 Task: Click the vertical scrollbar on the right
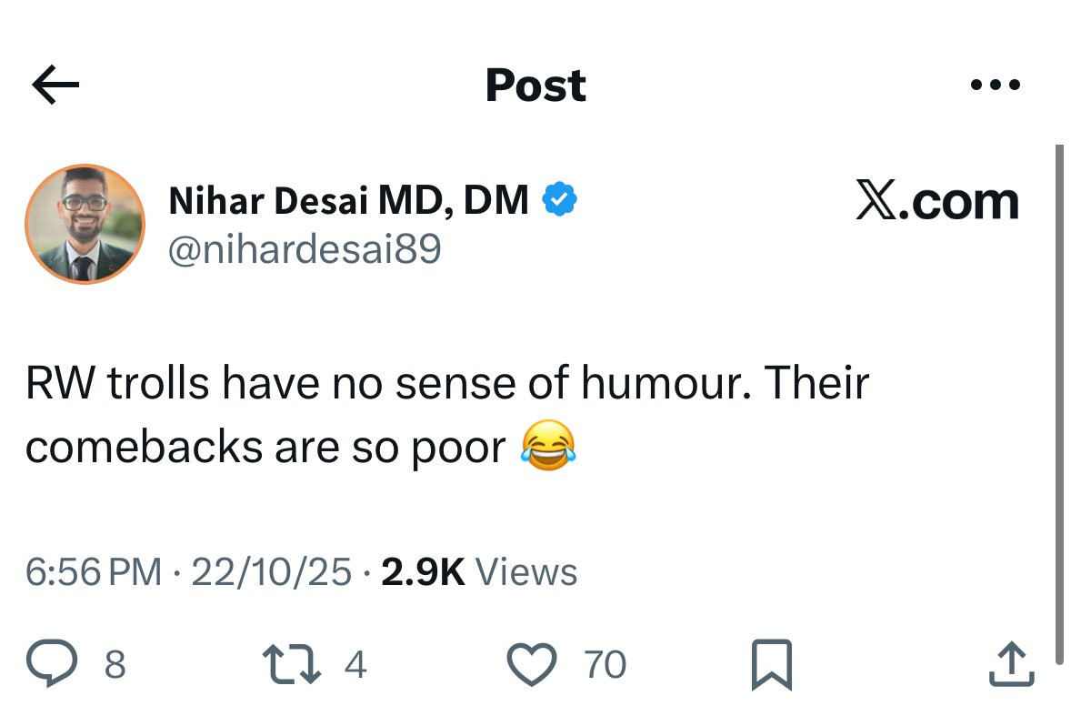point(1058,400)
